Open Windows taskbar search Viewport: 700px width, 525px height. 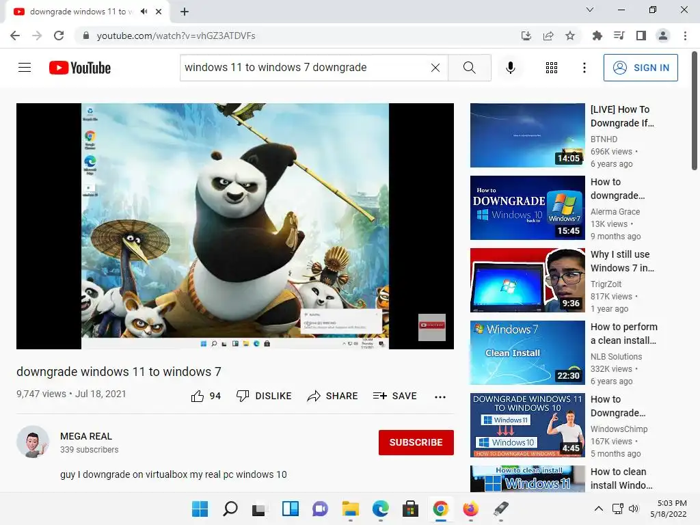click(x=230, y=509)
